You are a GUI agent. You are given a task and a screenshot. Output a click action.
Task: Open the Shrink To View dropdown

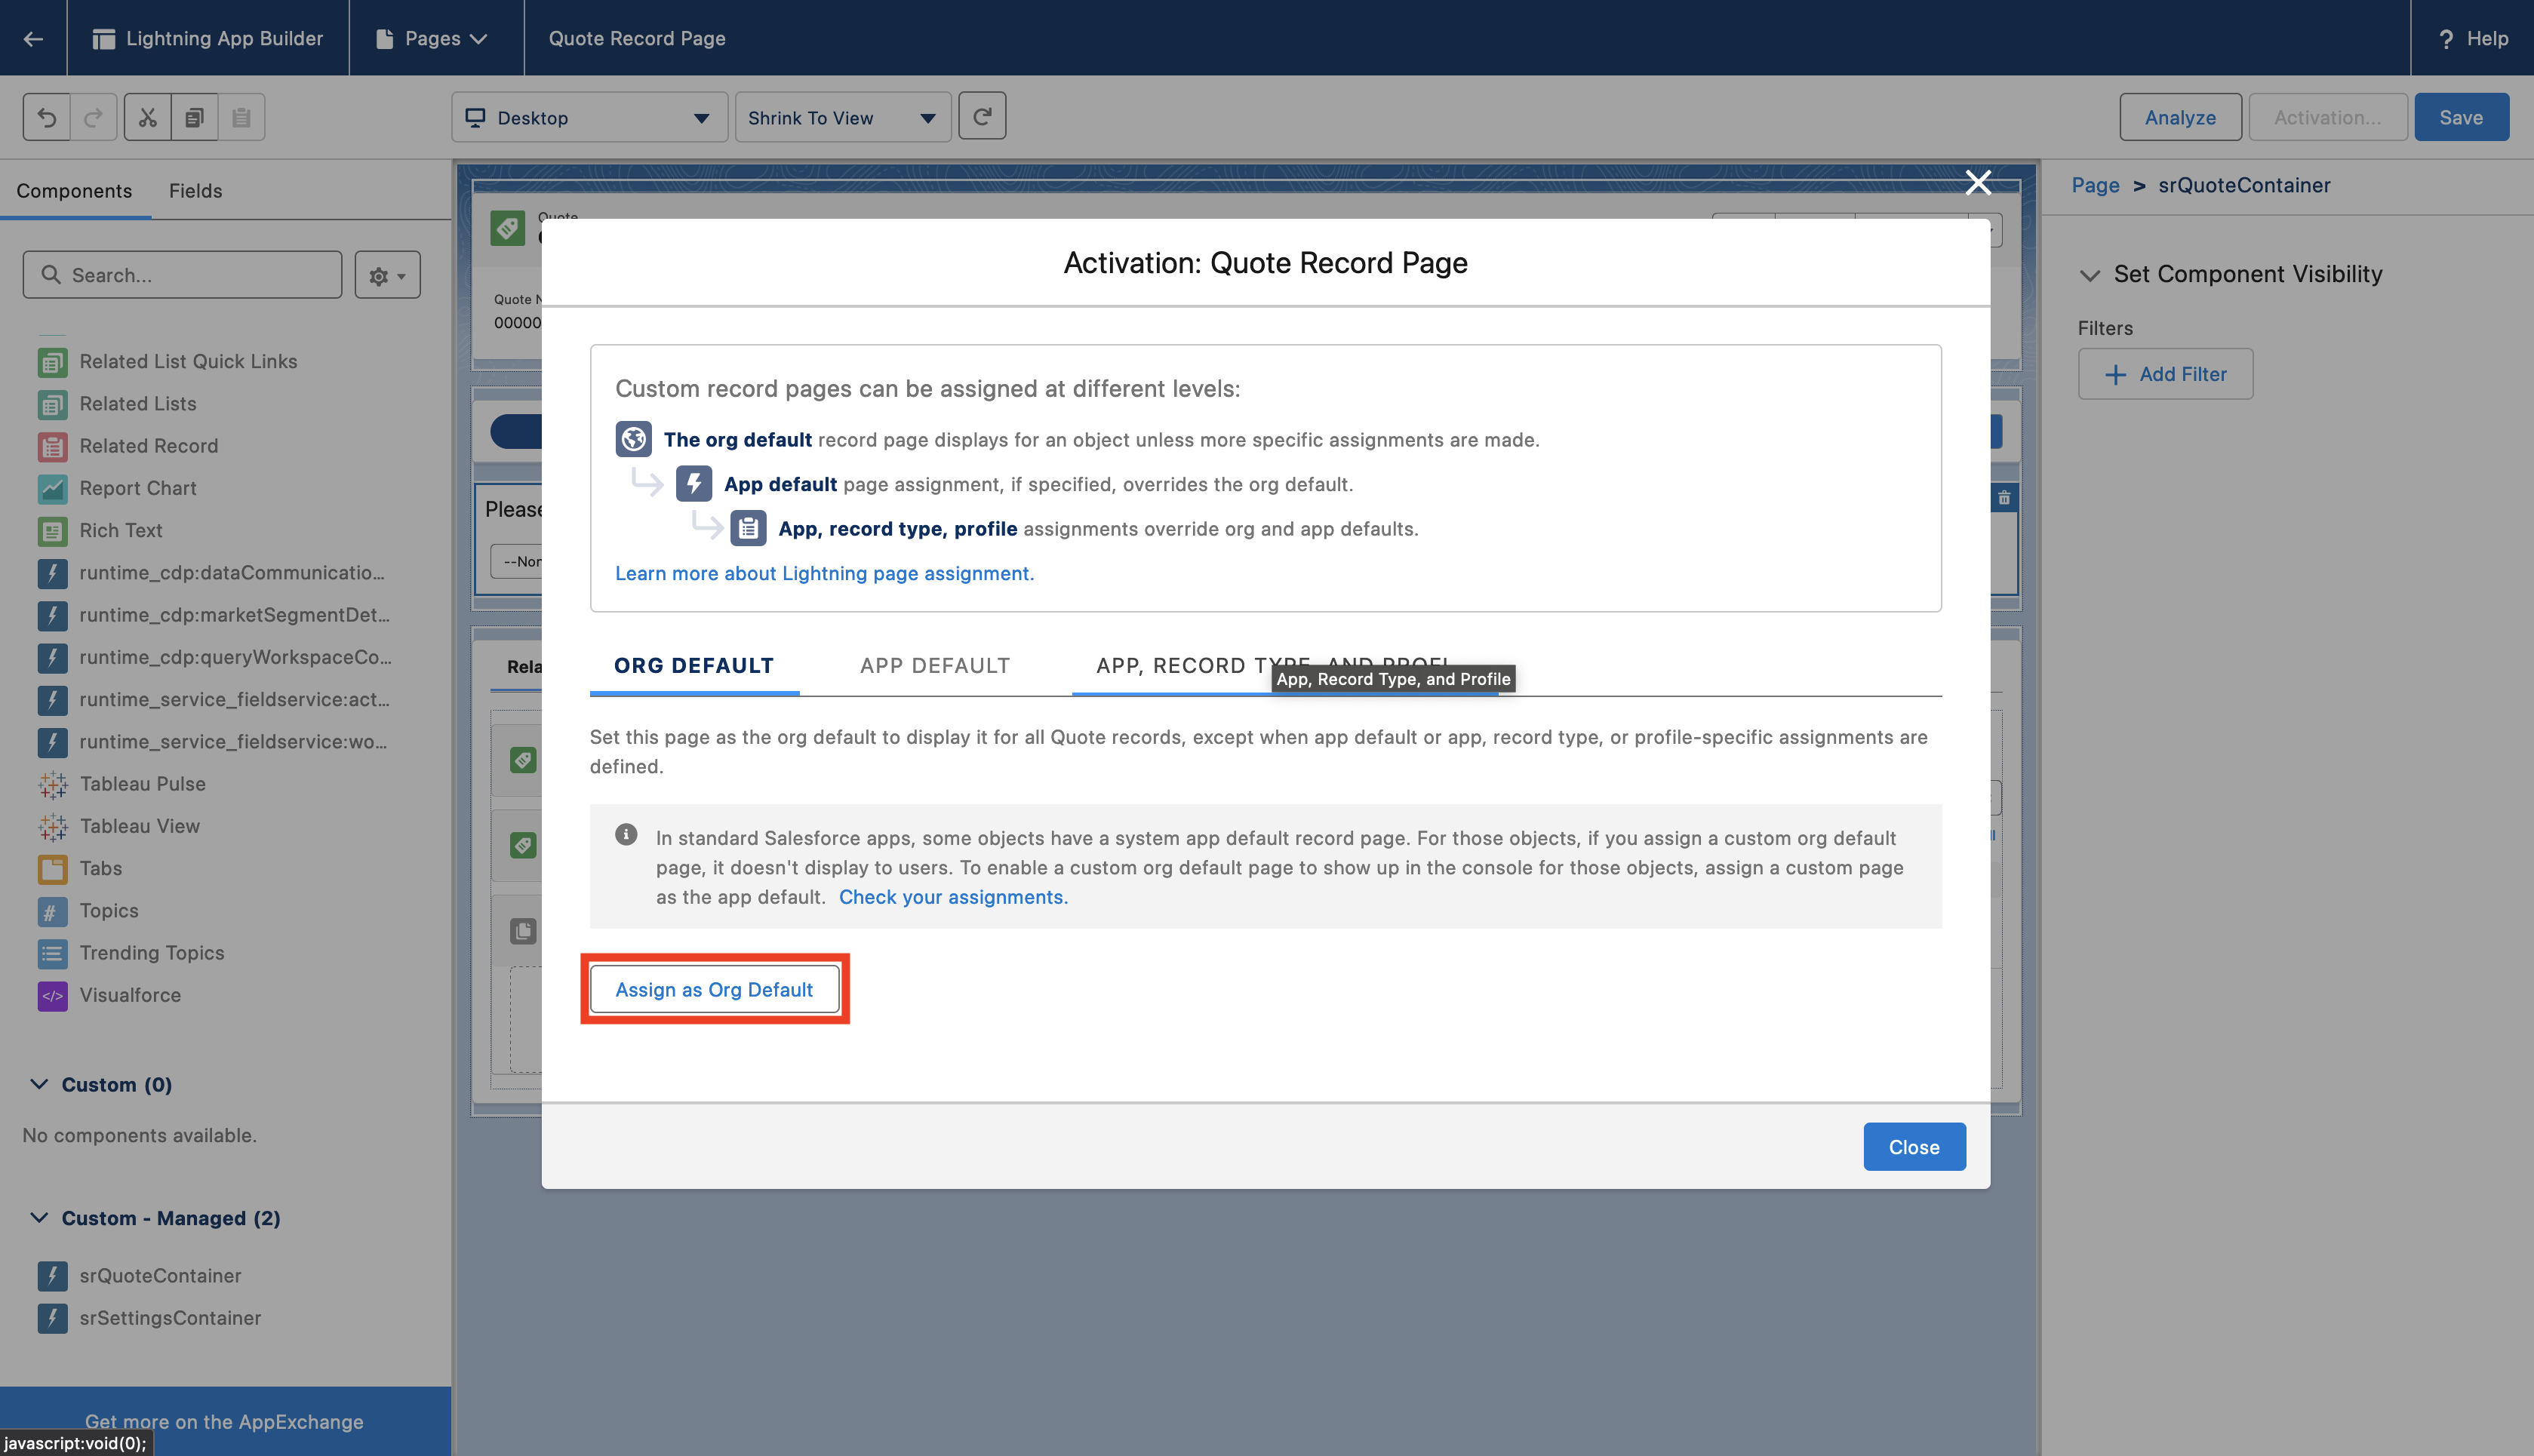pyautogui.click(x=842, y=117)
